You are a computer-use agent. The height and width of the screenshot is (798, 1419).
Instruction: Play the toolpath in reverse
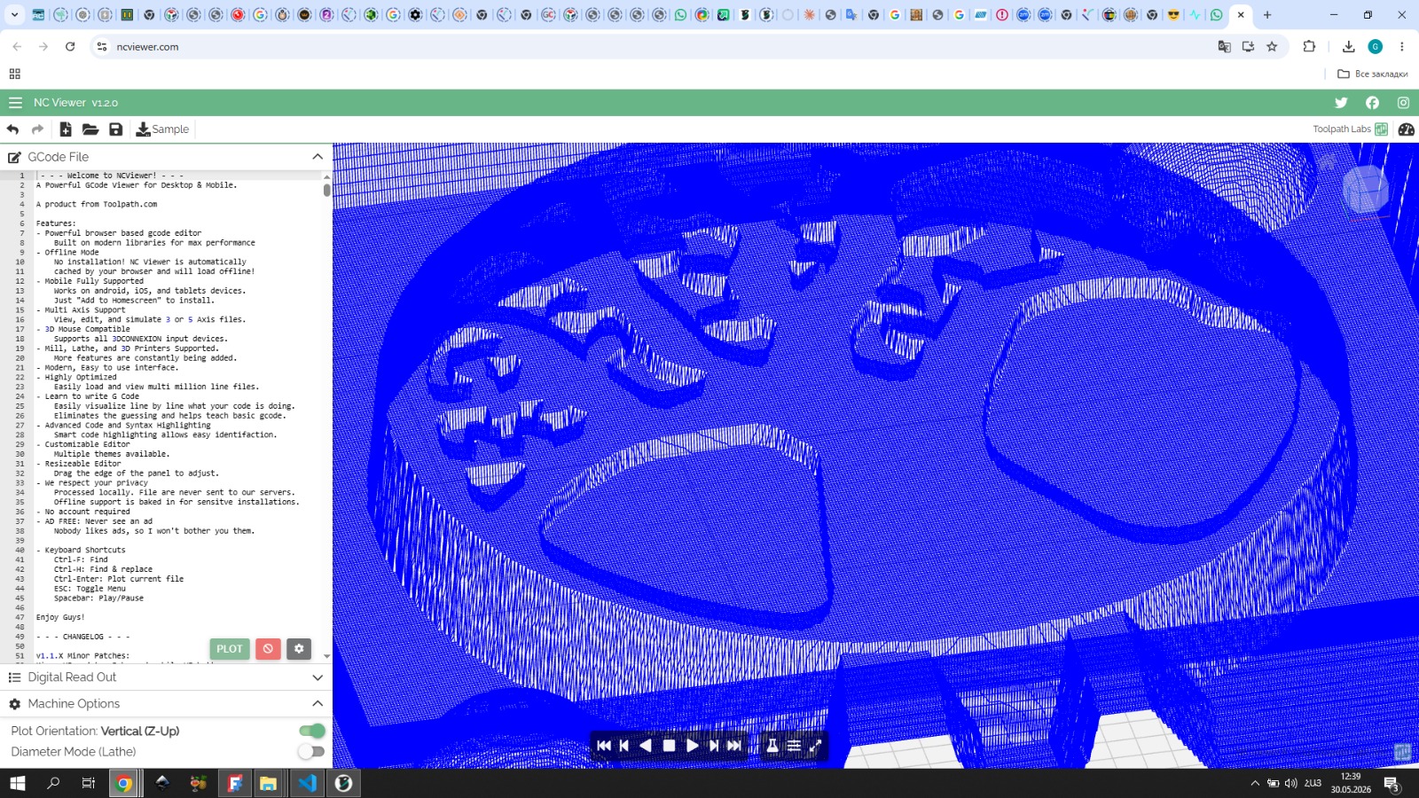coord(646,746)
